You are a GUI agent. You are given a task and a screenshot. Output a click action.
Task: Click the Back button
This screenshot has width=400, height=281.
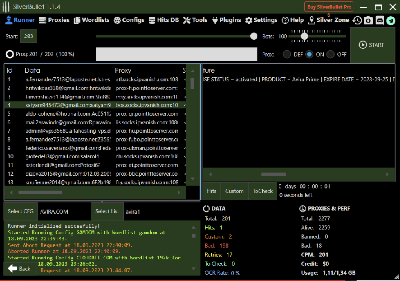click(x=20, y=268)
